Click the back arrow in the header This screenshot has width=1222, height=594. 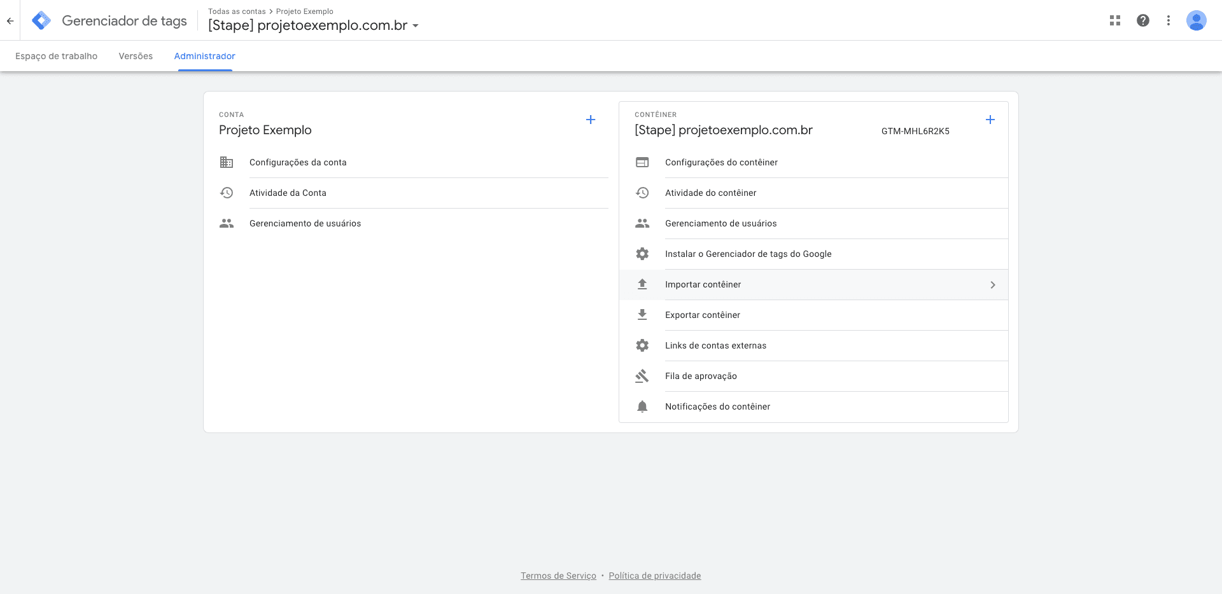(10, 21)
